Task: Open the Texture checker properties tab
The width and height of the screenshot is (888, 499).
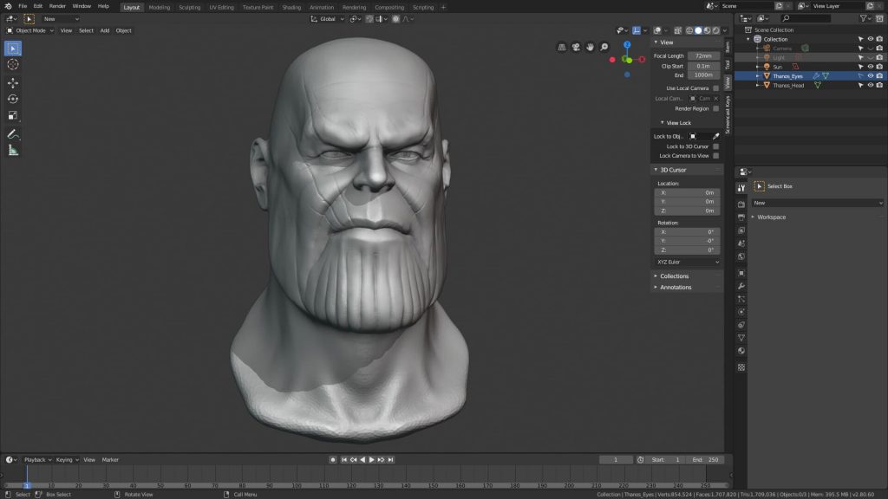Action: (741, 367)
